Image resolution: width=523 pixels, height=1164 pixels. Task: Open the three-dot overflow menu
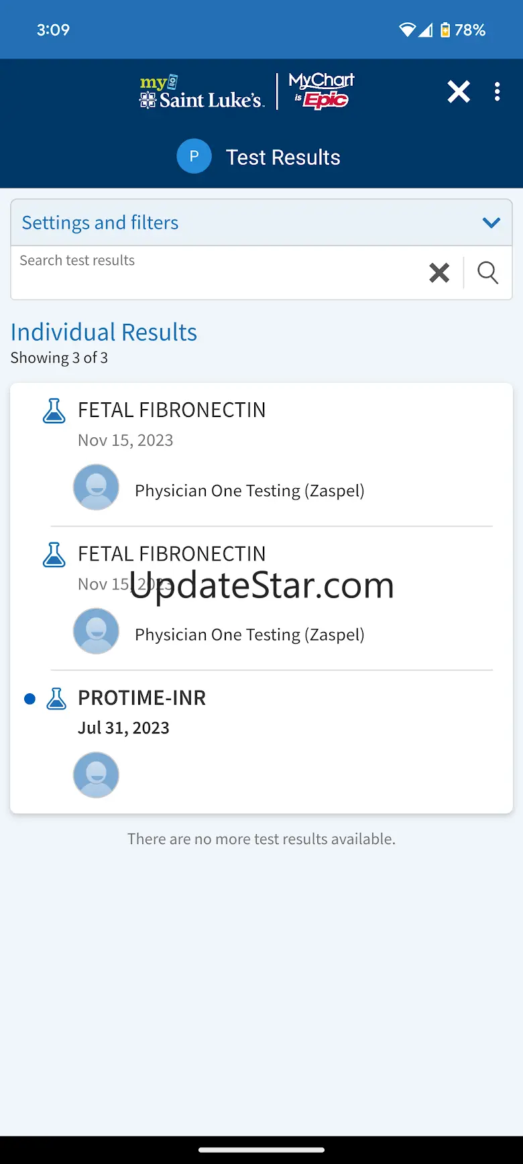pyautogui.click(x=497, y=92)
